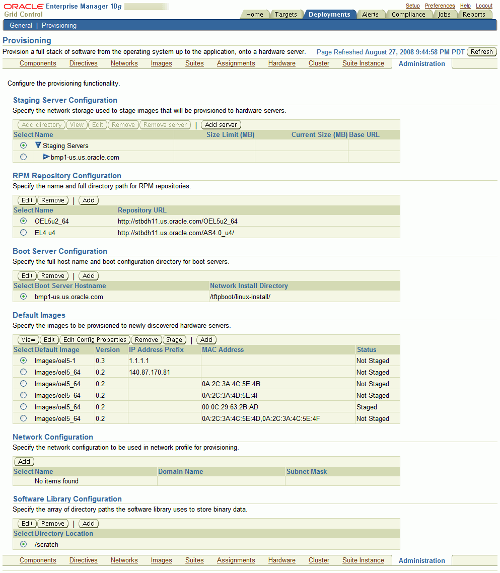The image size is (500, 573).
Task: View the selected default image
Action: (x=28, y=340)
